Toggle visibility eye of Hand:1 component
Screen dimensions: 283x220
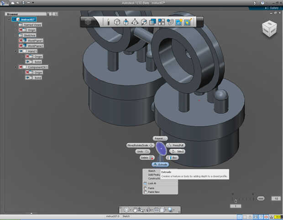click(x=21, y=51)
